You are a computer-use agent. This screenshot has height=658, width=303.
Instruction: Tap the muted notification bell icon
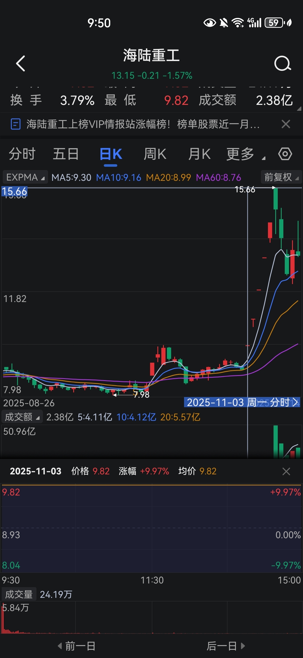pyautogui.click(x=224, y=23)
